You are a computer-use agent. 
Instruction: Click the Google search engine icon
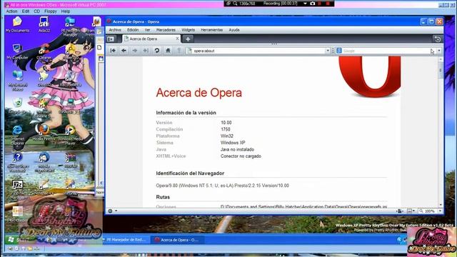[x=339, y=51]
